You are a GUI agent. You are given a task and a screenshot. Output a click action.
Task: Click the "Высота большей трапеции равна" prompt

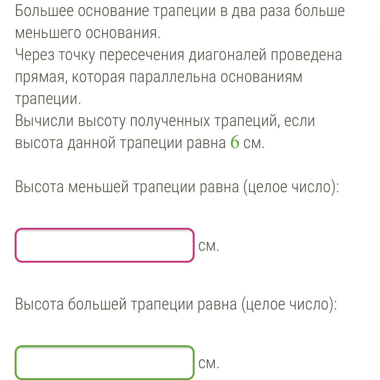pos(126,304)
